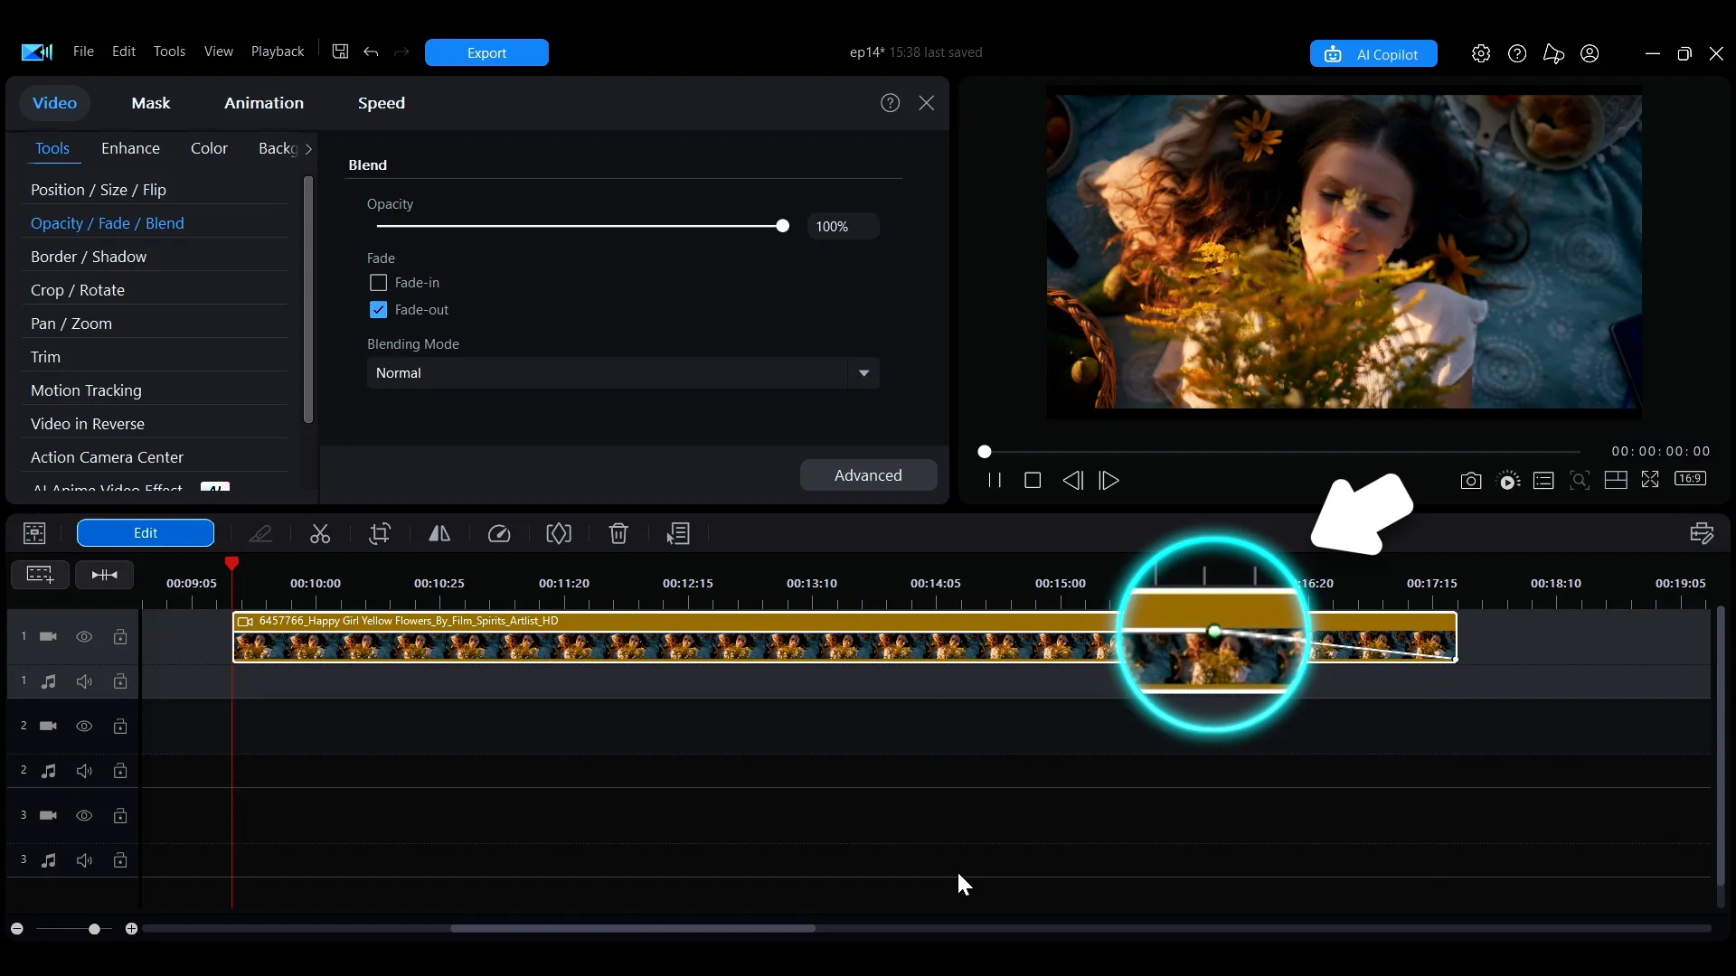
Task: Toggle the subtitle display icon in preview
Action: tap(1543, 481)
